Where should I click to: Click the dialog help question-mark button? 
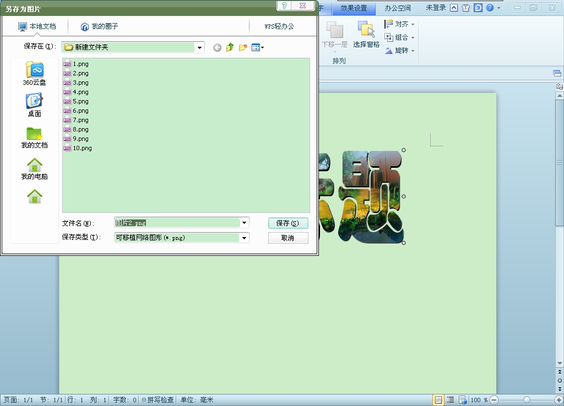(x=284, y=6)
